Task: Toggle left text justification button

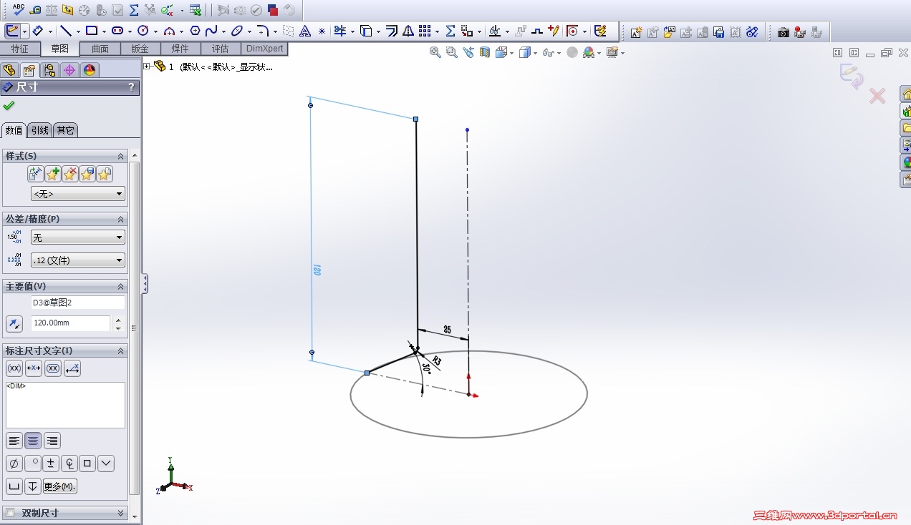Action: (14, 441)
